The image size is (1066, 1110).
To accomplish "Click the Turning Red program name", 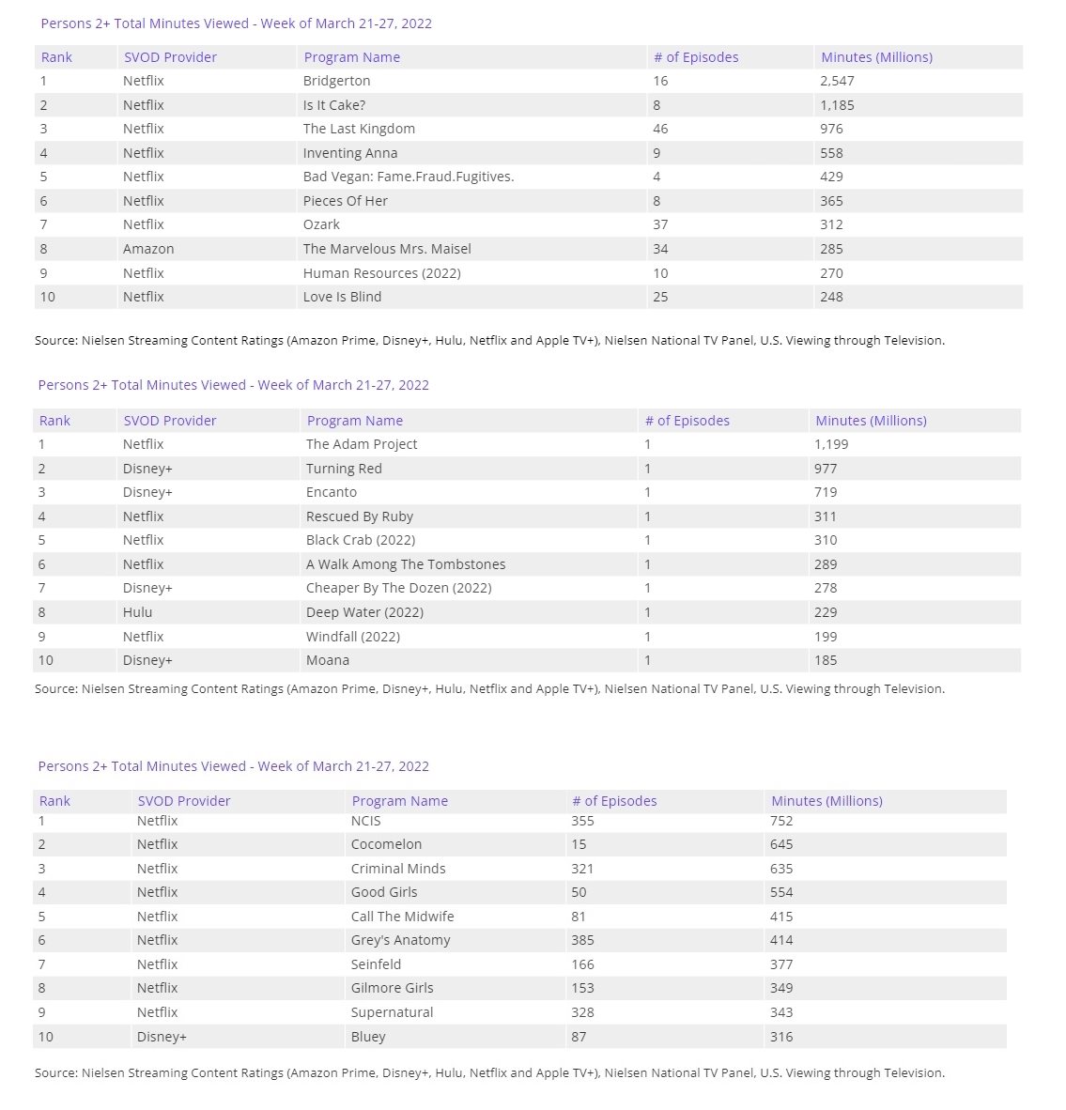I will coord(344,469).
